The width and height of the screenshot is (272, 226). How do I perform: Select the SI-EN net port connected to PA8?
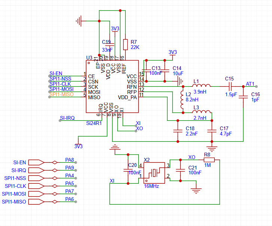pyautogui.click(x=41, y=162)
